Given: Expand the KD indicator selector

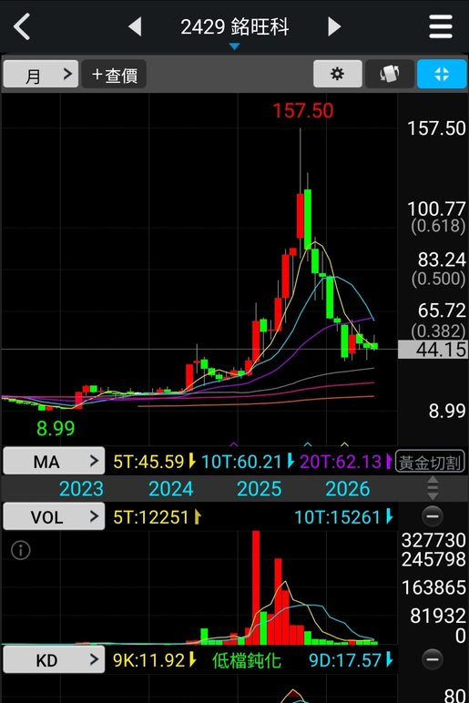Looking at the screenshot, I should (x=54, y=659).
